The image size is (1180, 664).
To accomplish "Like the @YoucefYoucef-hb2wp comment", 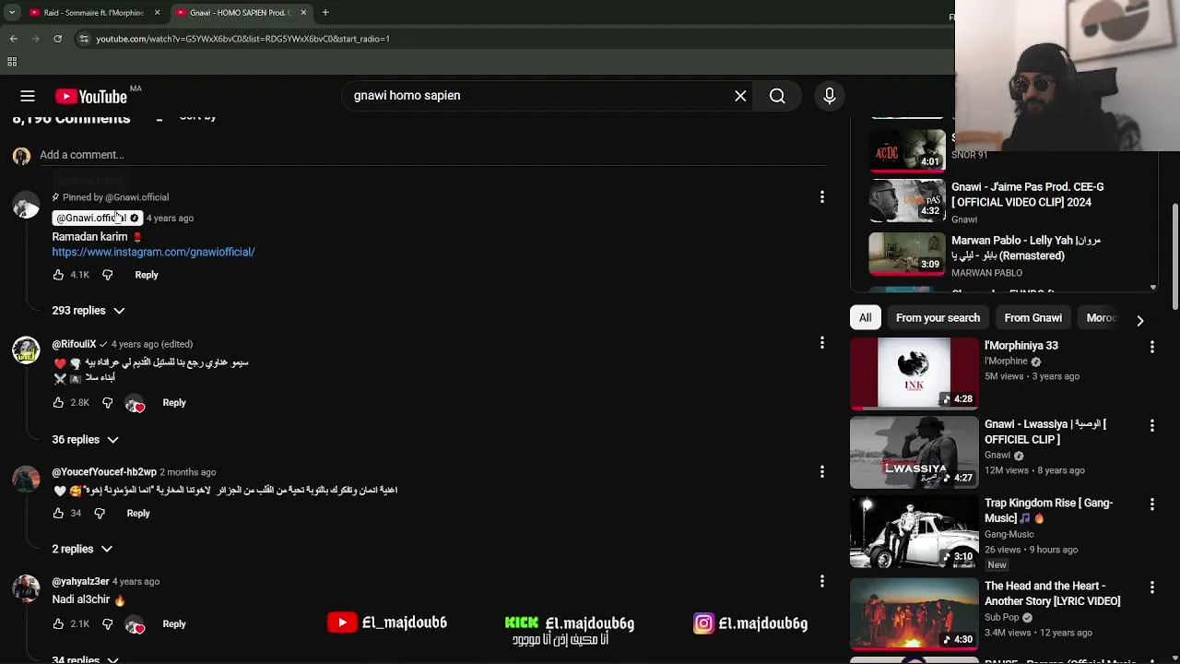I will tap(58, 514).
